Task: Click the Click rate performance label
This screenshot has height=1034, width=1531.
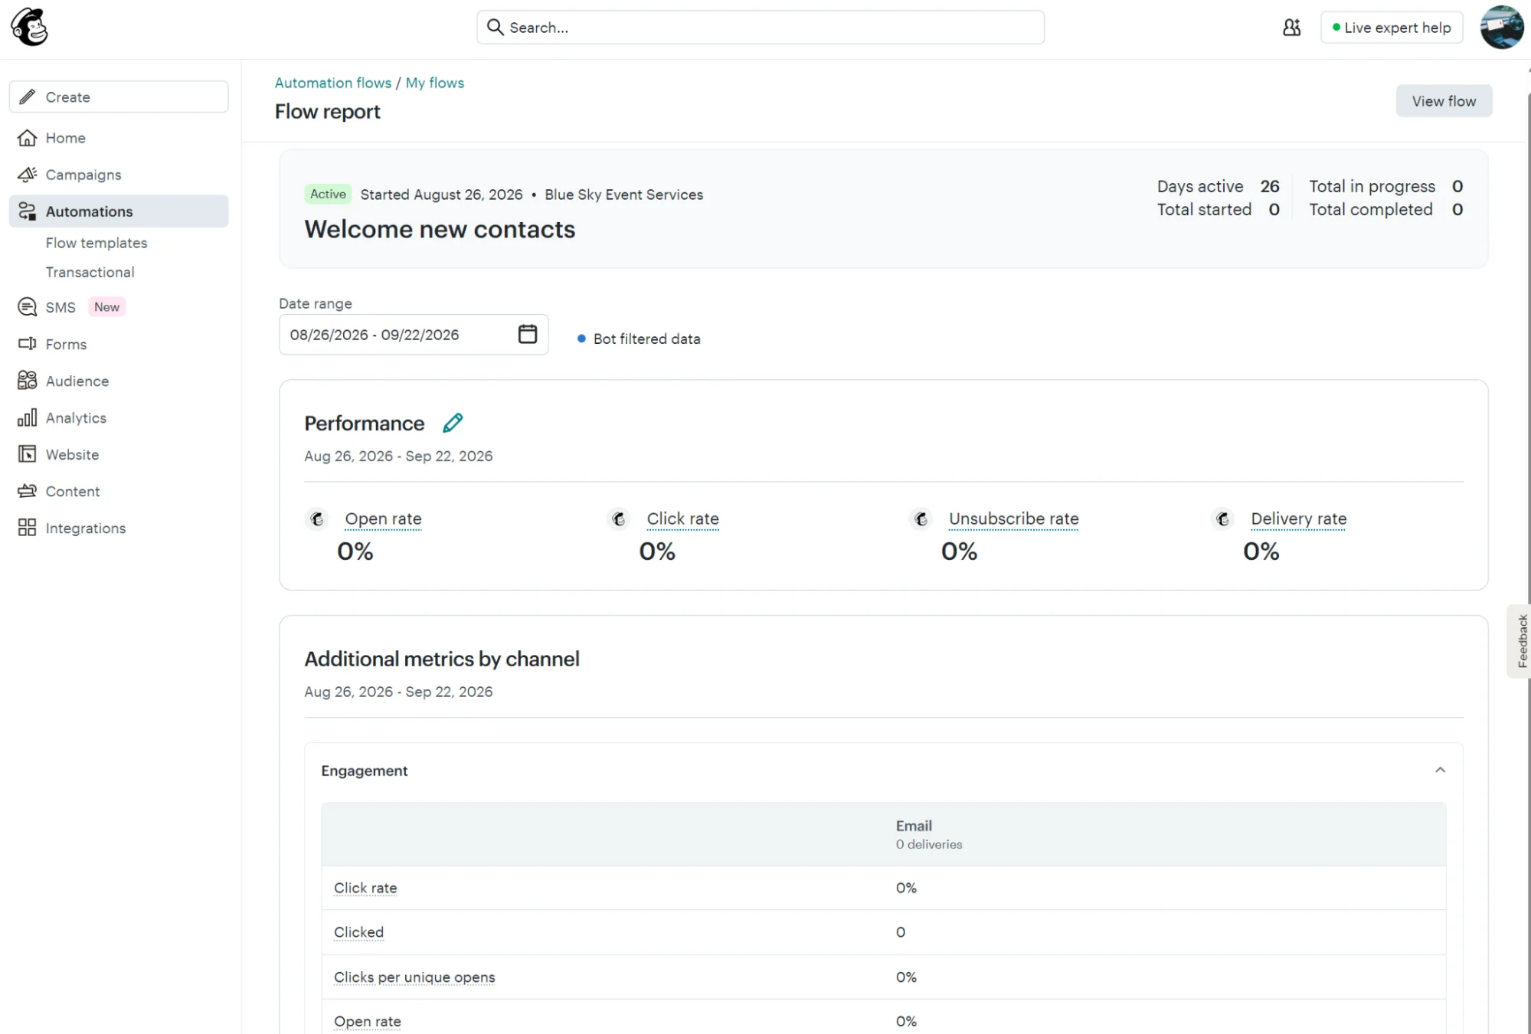Action: click(682, 519)
